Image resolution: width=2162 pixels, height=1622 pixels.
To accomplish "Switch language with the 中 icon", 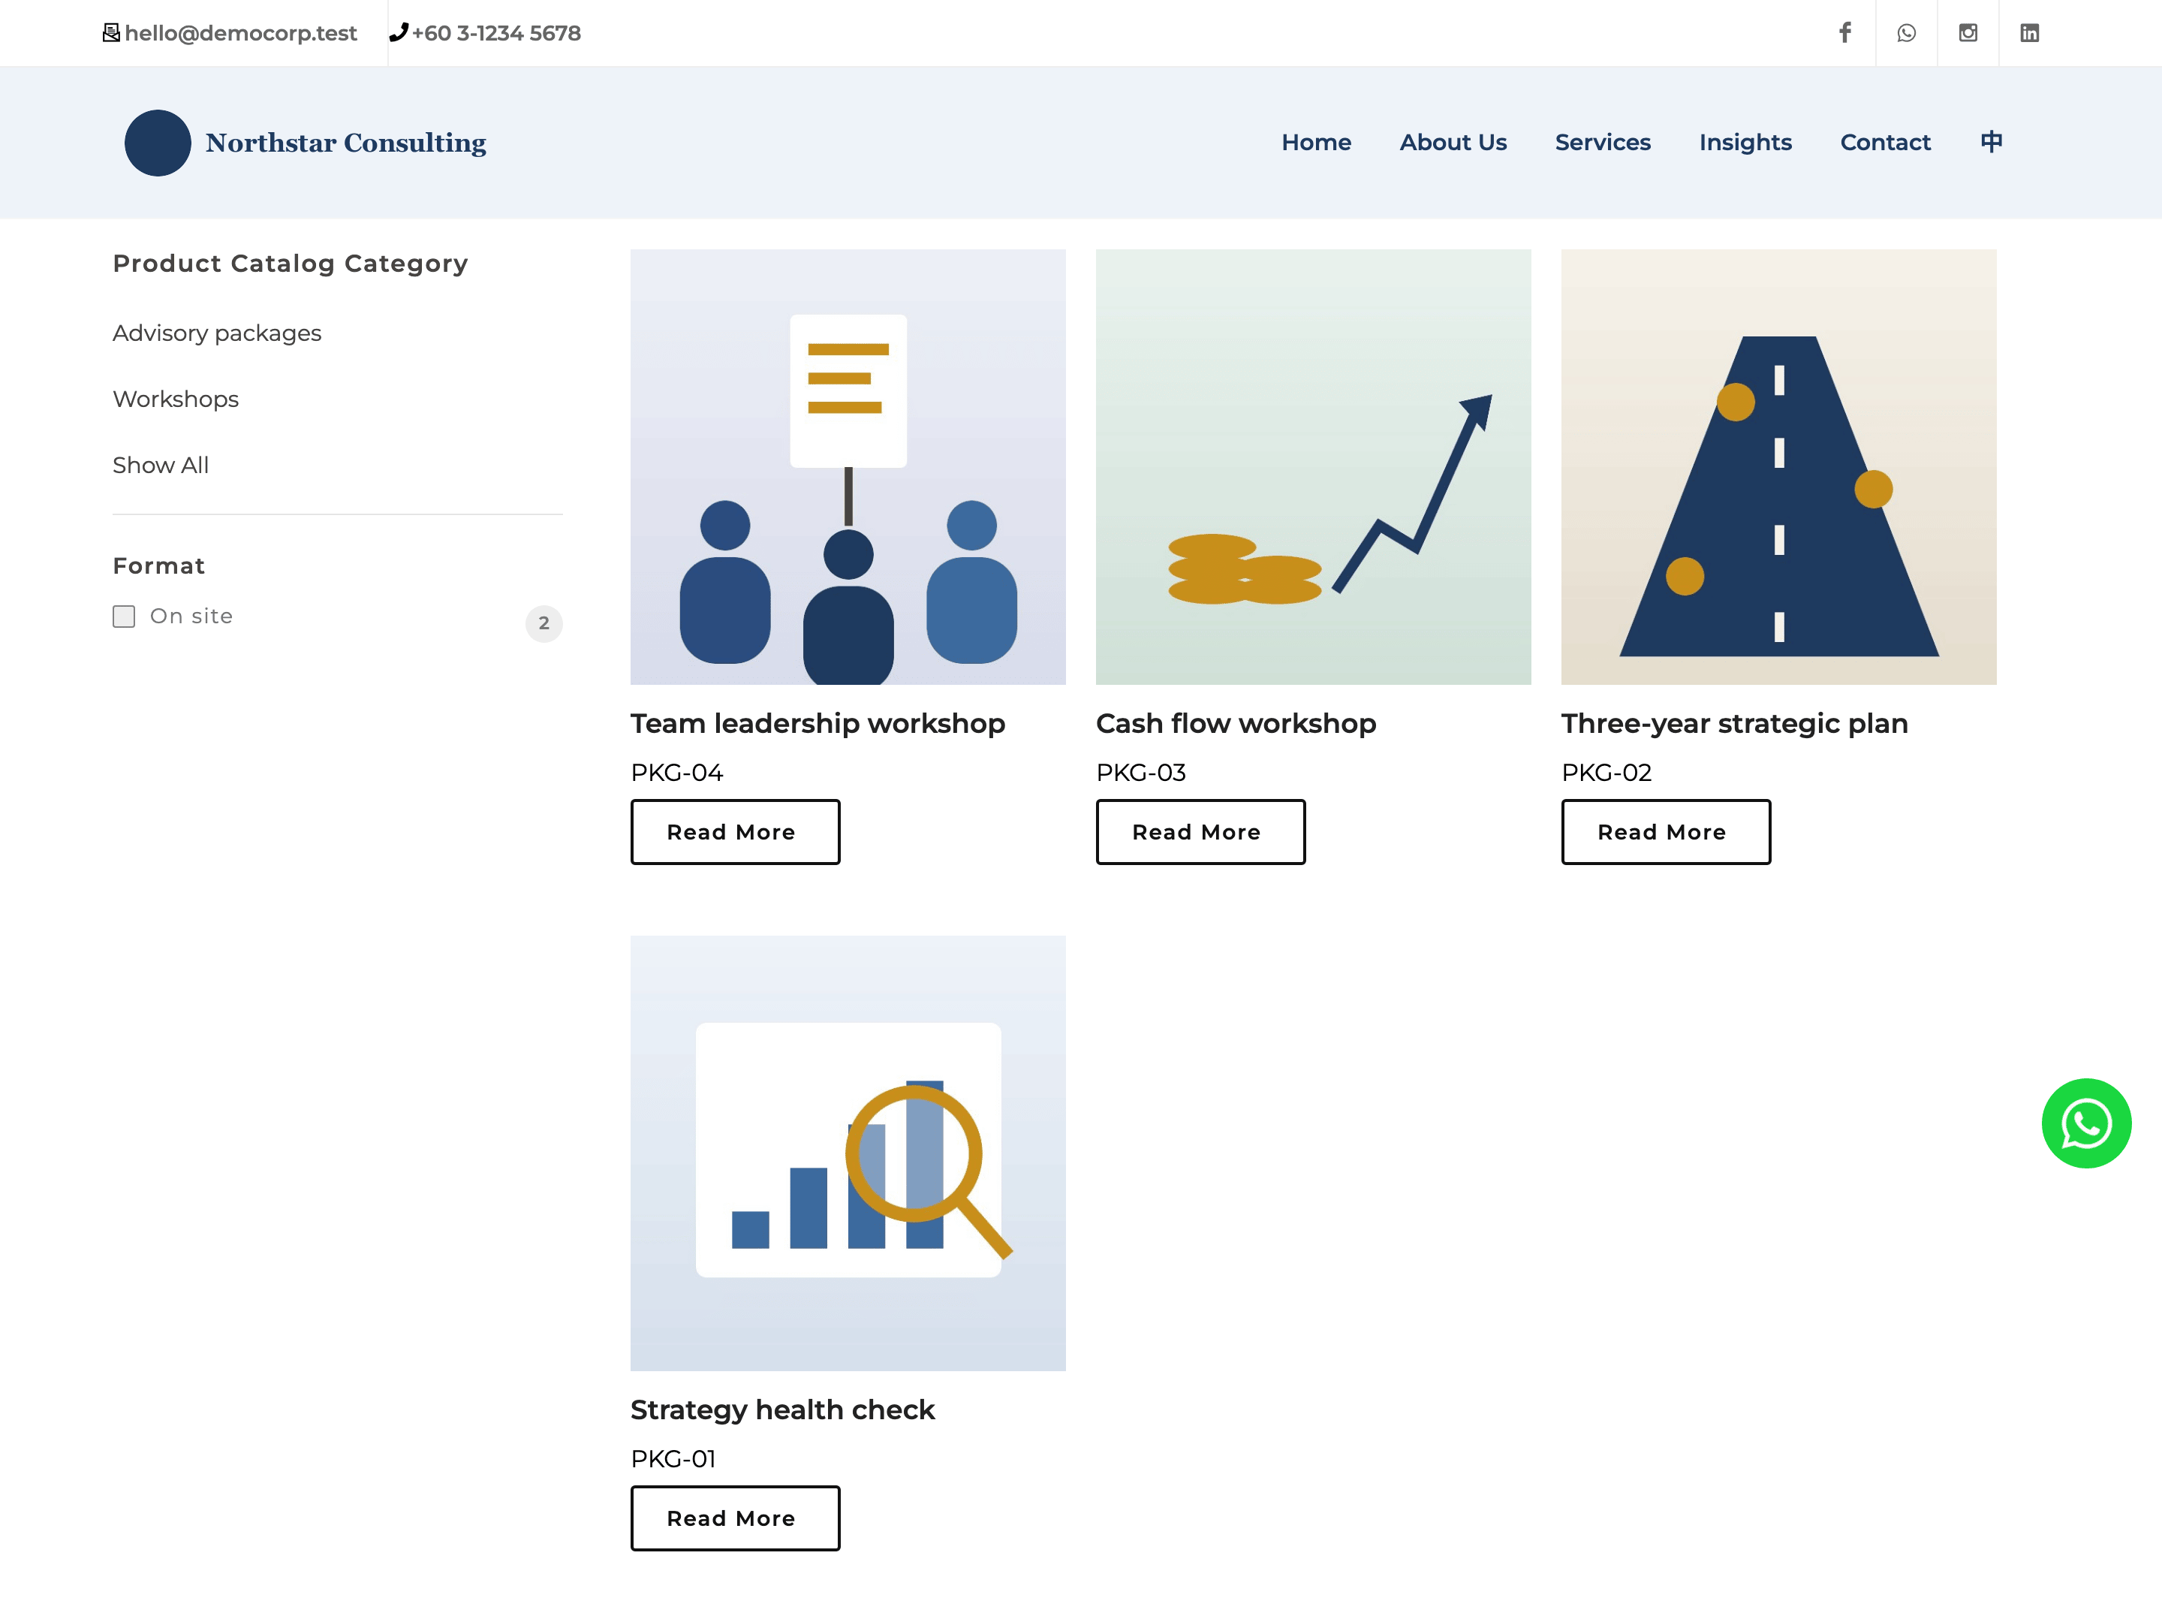I will pos(1991,142).
